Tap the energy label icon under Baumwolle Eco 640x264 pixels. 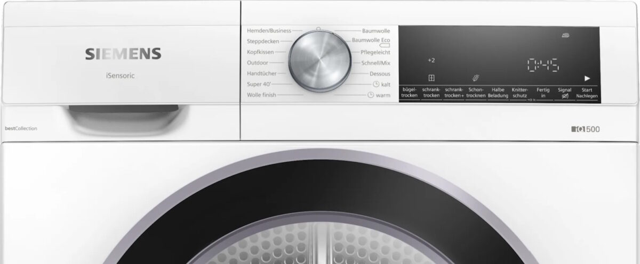pos(385,46)
